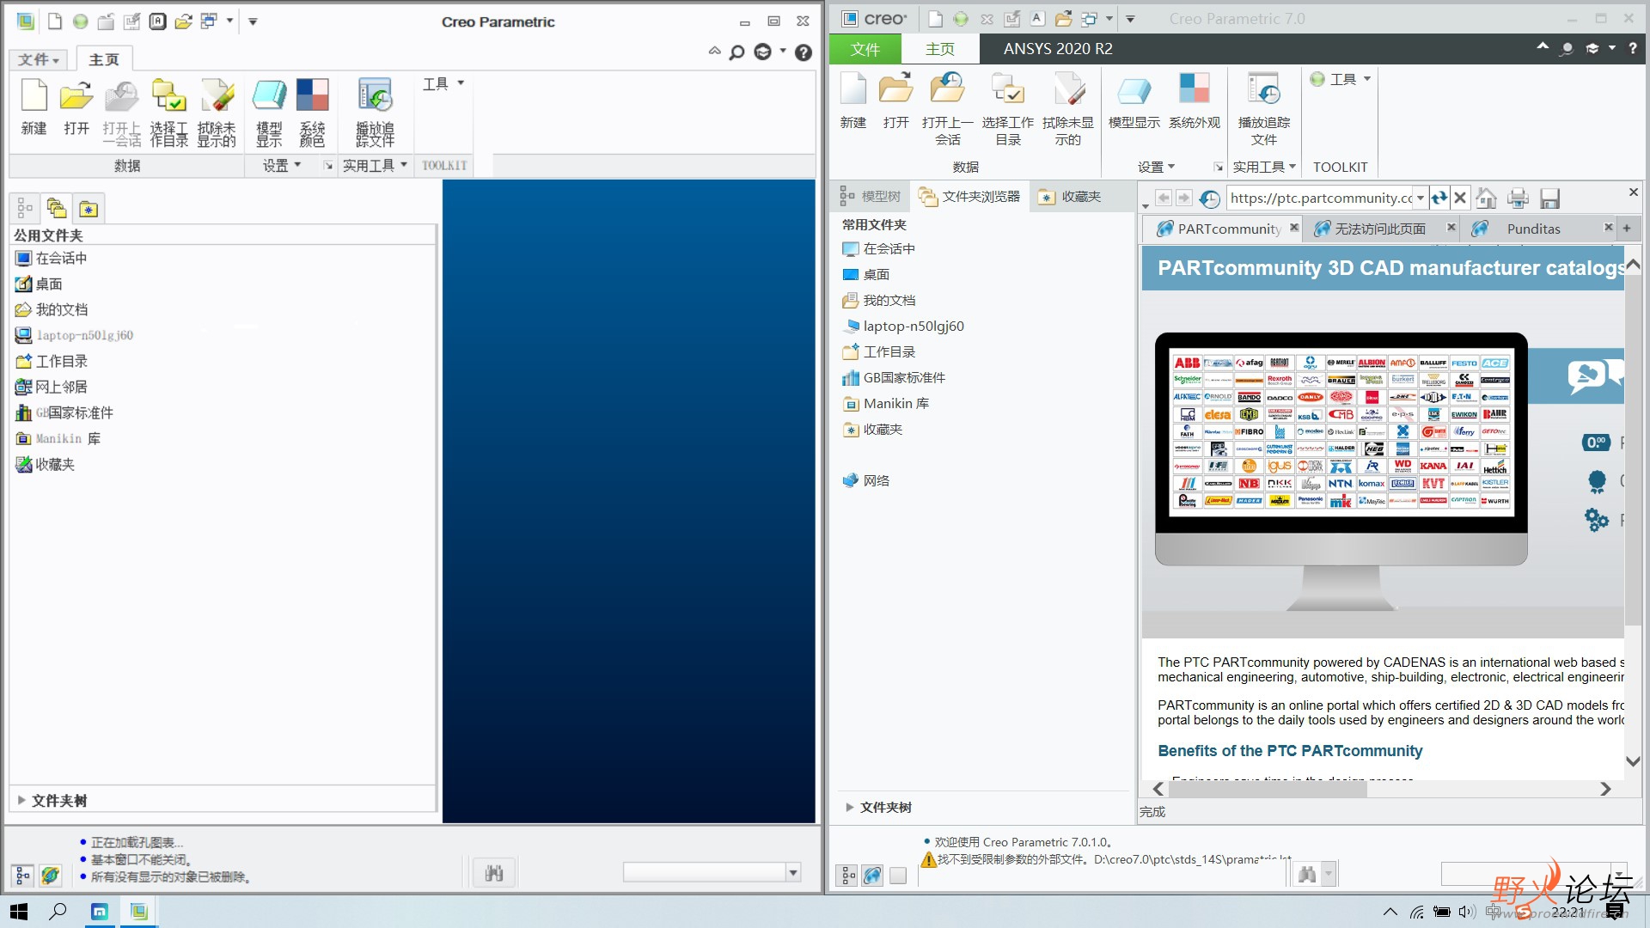Open a new browser tab with plus button
1650x928 pixels.
(x=1627, y=228)
